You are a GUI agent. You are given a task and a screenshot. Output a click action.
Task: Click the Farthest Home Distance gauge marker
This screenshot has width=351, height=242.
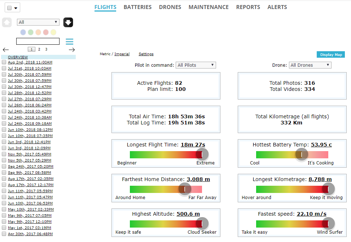click(x=185, y=189)
